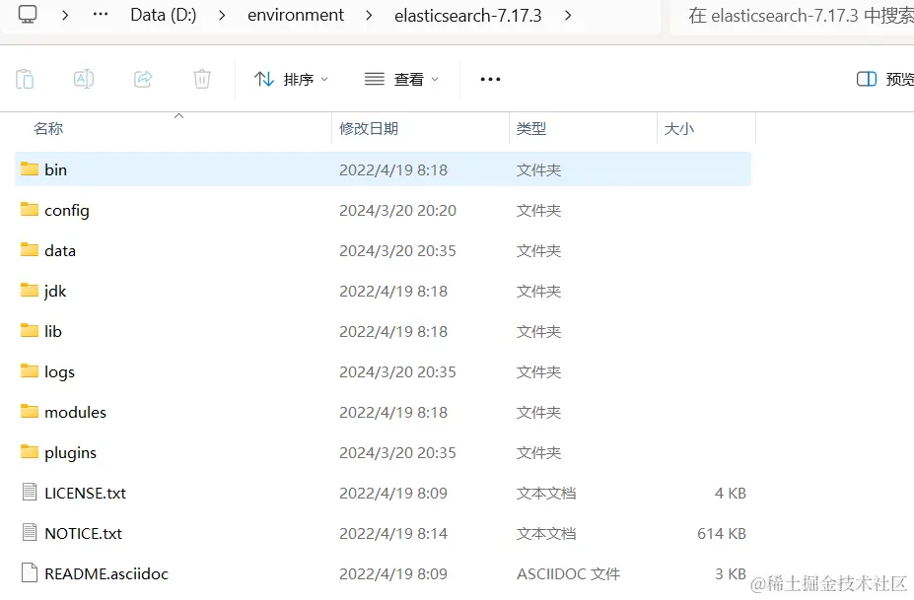Go to environment breadcrumb

pos(296,15)
